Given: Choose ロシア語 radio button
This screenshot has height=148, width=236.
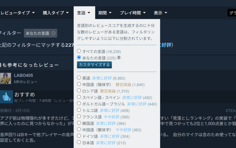Looking at the screenshot, I should coord(79,91).
